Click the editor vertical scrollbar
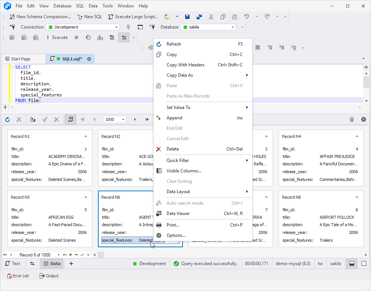 [x=366, y=82]
